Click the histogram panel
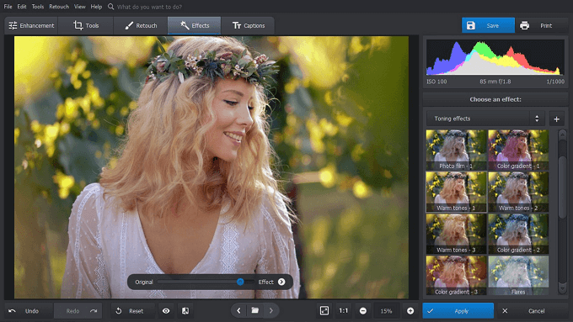Image resolution: width=573 pixels, height=322 pixels. coord(495,58)
